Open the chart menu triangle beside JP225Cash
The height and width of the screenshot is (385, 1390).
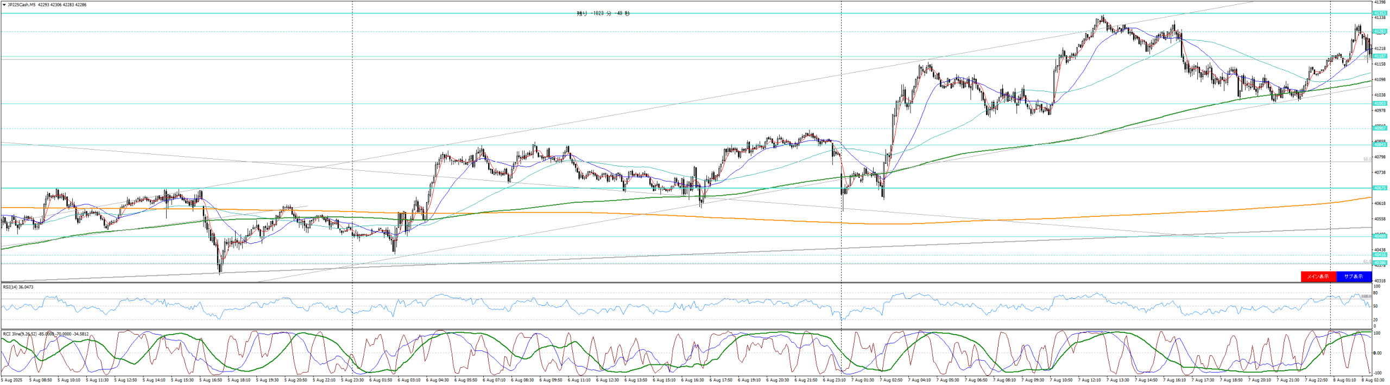click(4, 5)
